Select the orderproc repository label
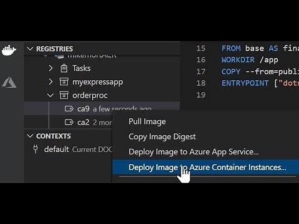The image size is (299, 224). pos(90,95)
